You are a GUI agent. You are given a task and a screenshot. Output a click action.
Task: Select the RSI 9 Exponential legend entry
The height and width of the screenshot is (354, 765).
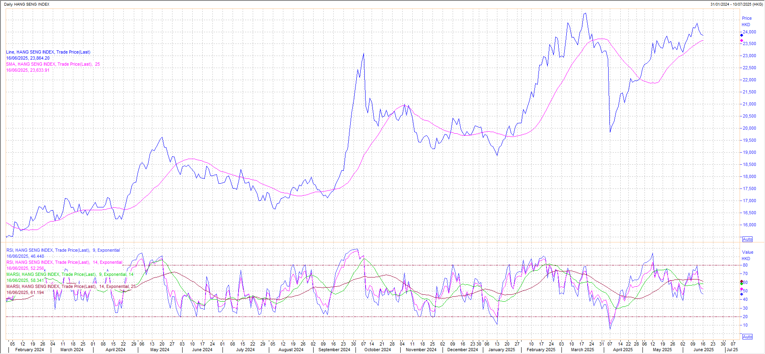tap(63, 250)
